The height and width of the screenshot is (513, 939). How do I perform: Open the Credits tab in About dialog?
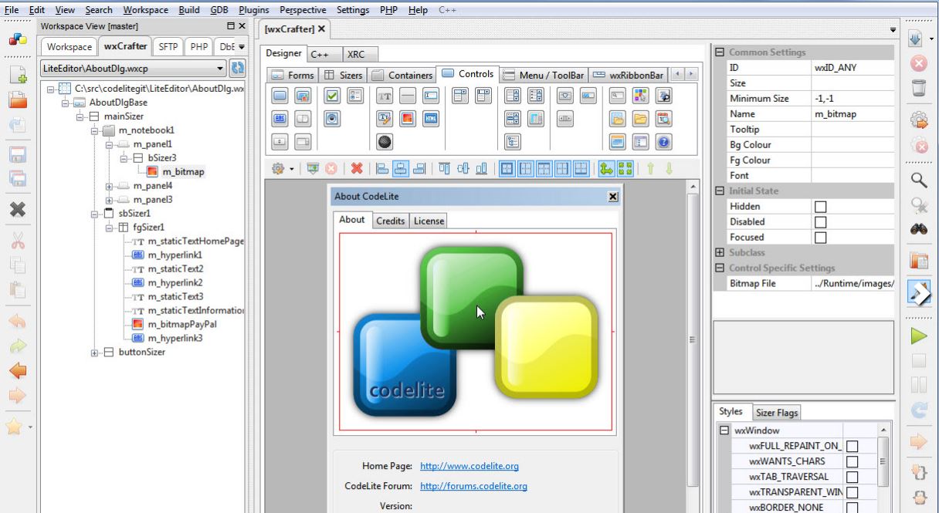pyautogui.click(x=390, y=221)
